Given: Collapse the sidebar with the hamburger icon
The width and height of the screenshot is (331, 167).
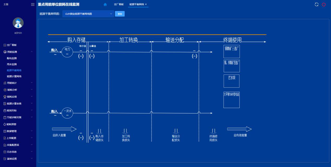Looking at the screenshot, I should tap(33, 4).
